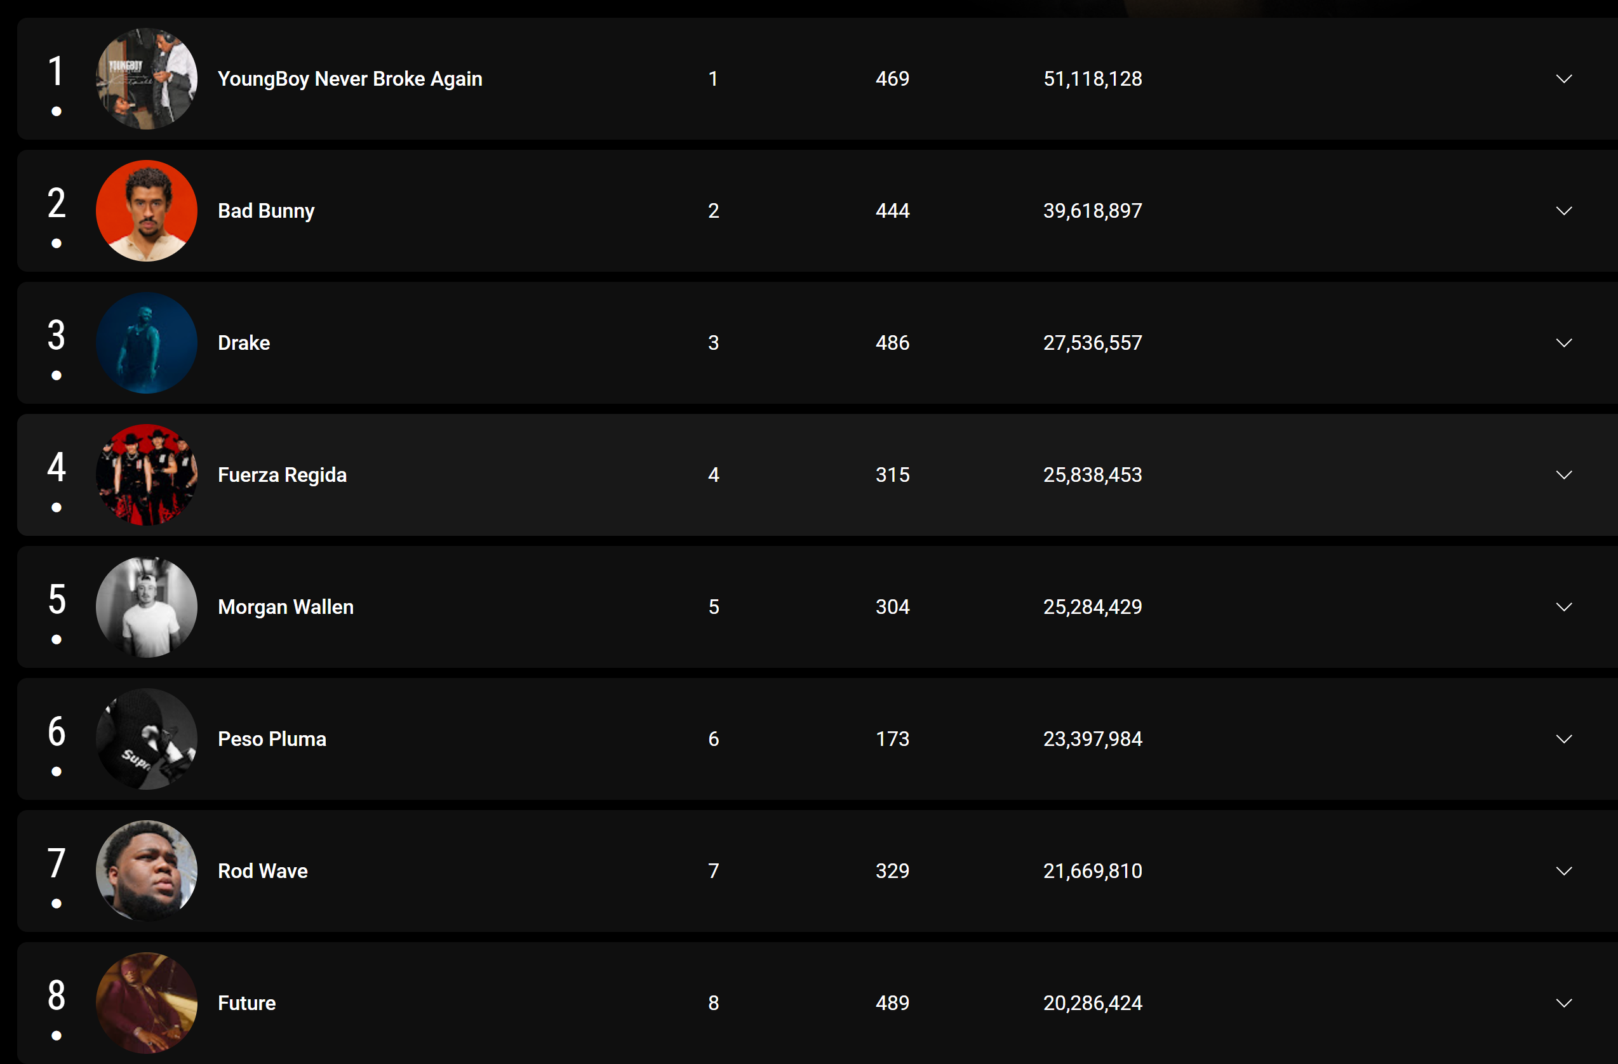The image size is (1618, 1064).
Task: Open Morgan Wallen's artist page
Action: point(286,606)
